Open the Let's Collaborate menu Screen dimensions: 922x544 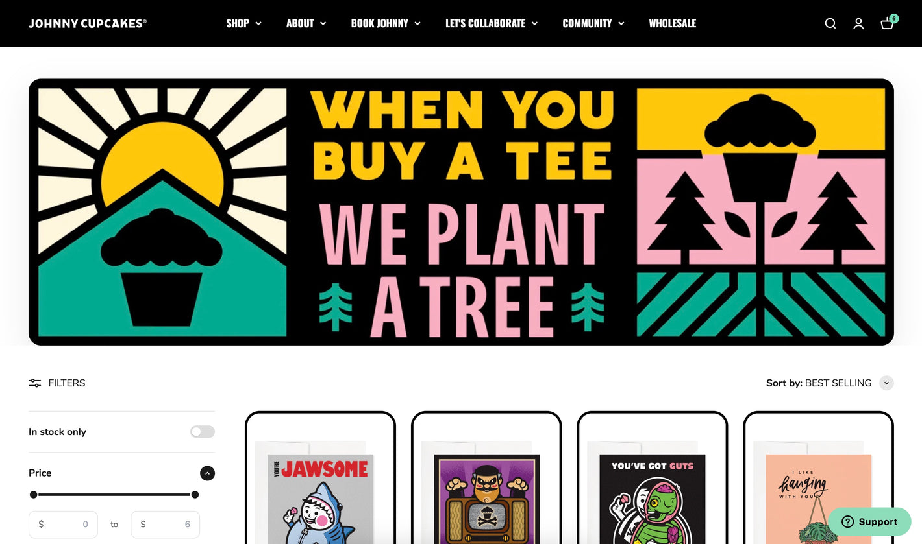pos(492,23)
